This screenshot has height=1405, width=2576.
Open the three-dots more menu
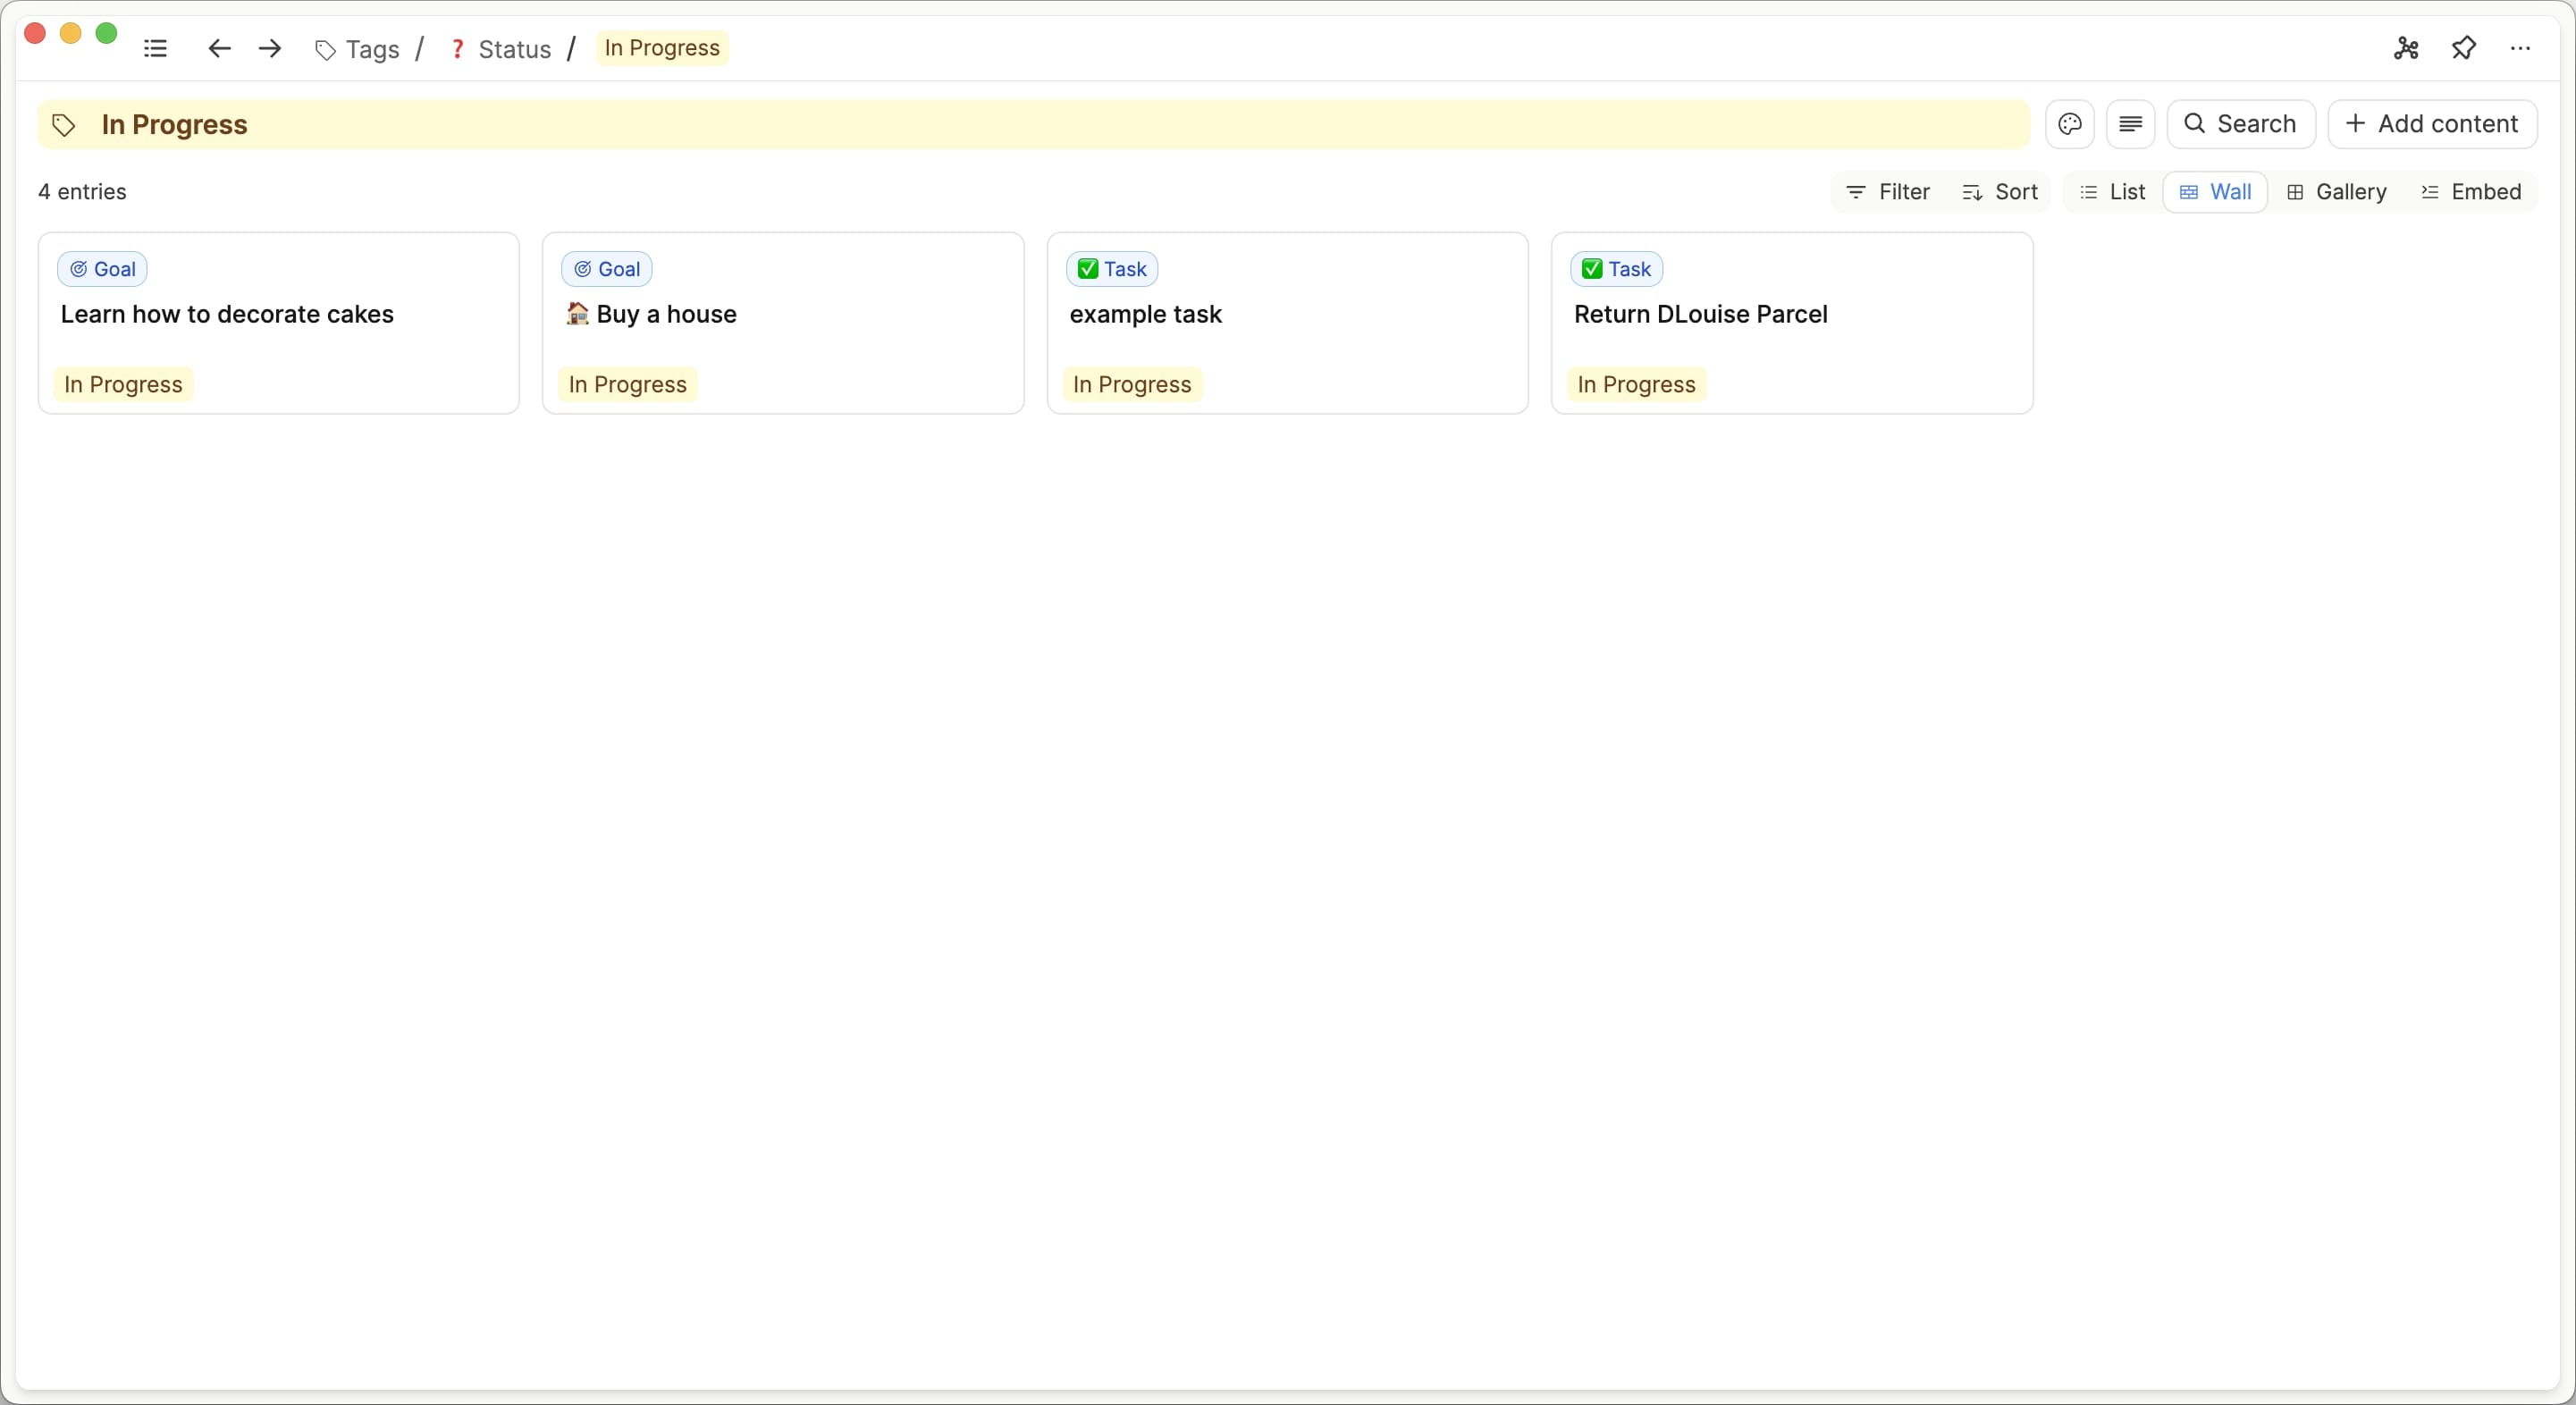(2520, 48)
